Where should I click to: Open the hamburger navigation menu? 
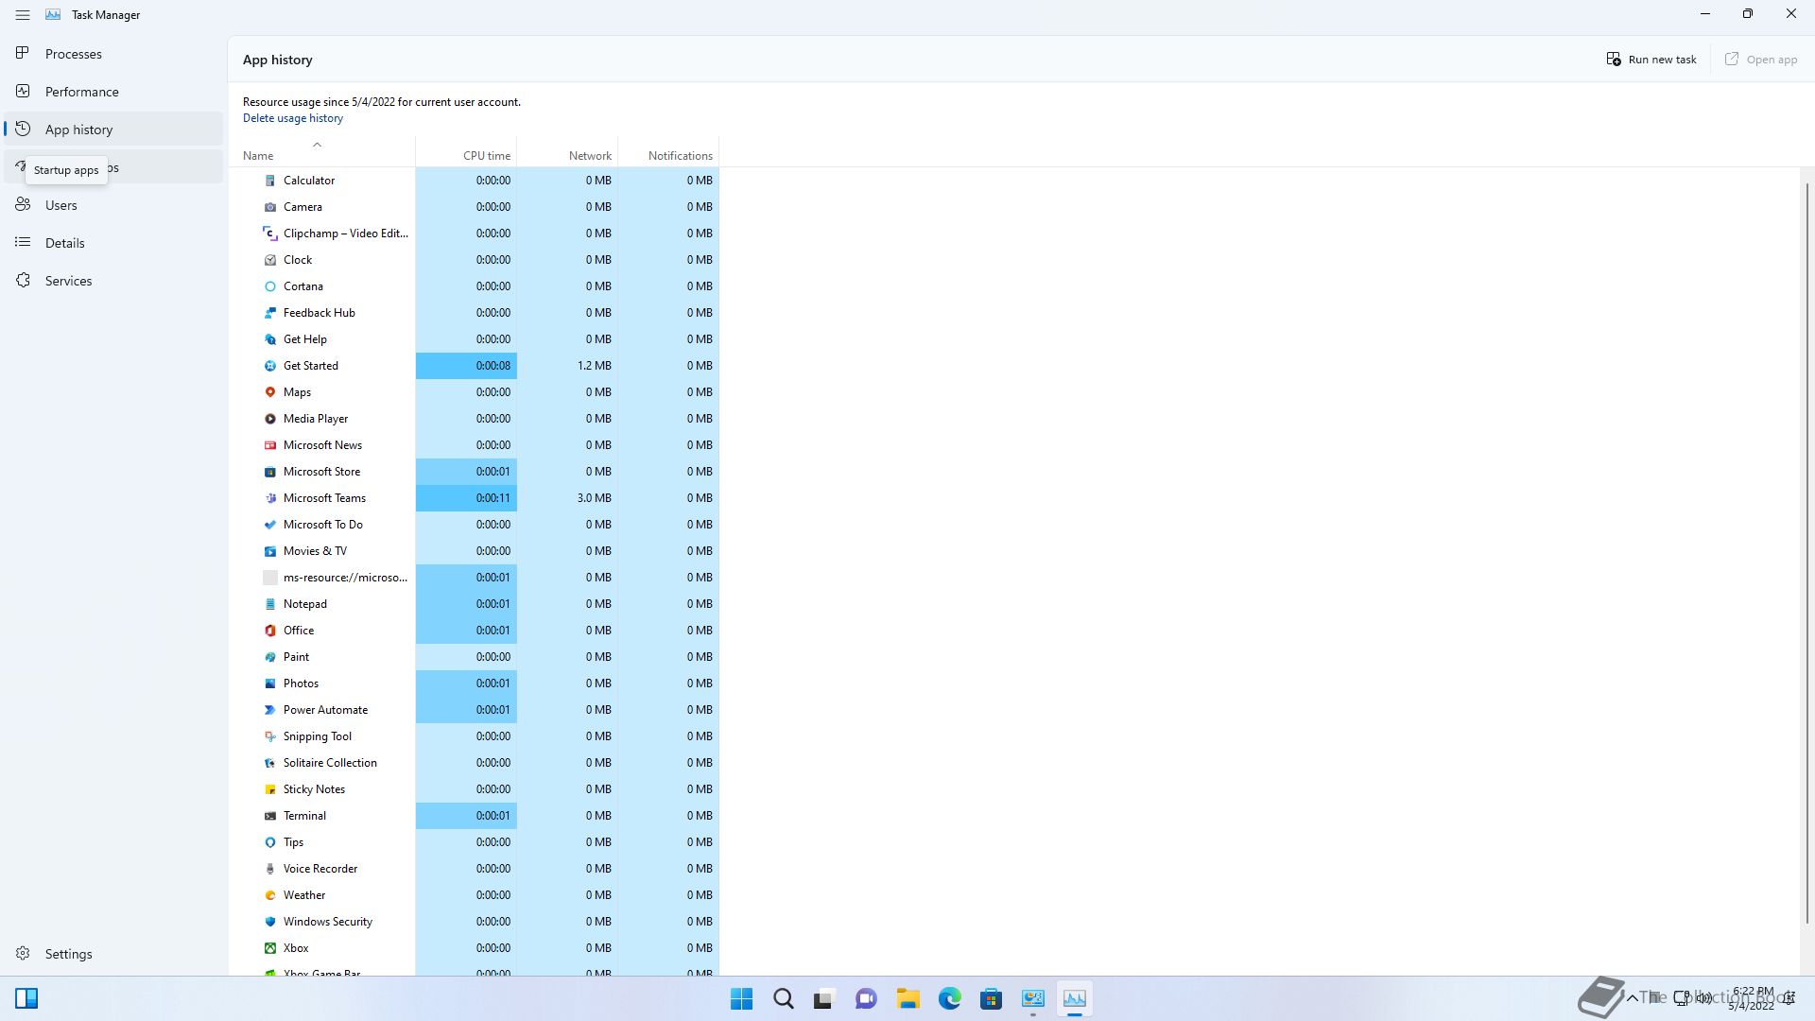(23, 15)
